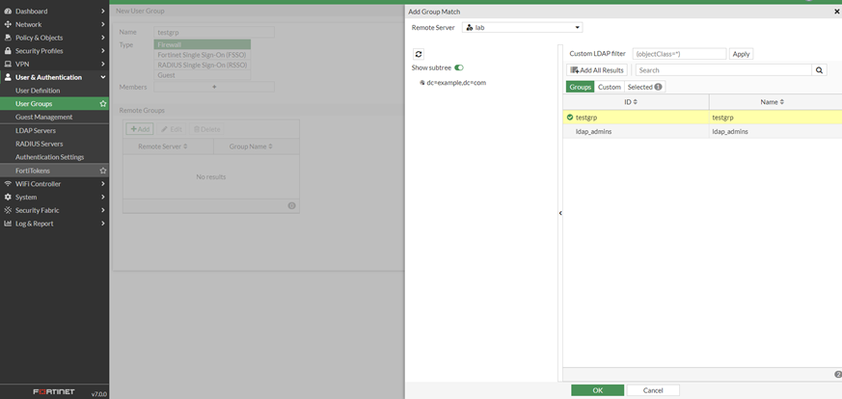Click the Name field containing testgrp
842x399 pixels.
[214, 32]
